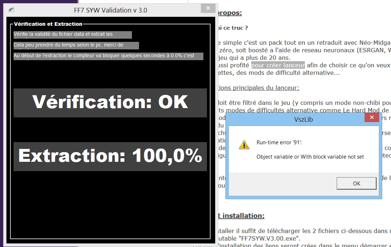Click the "Vérification et Extraction" group label
This screenshot has width=391, height=247.
48,24
